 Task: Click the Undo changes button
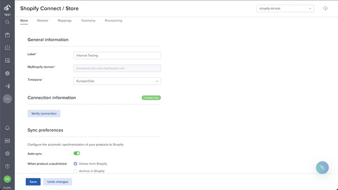click(57, 182)
